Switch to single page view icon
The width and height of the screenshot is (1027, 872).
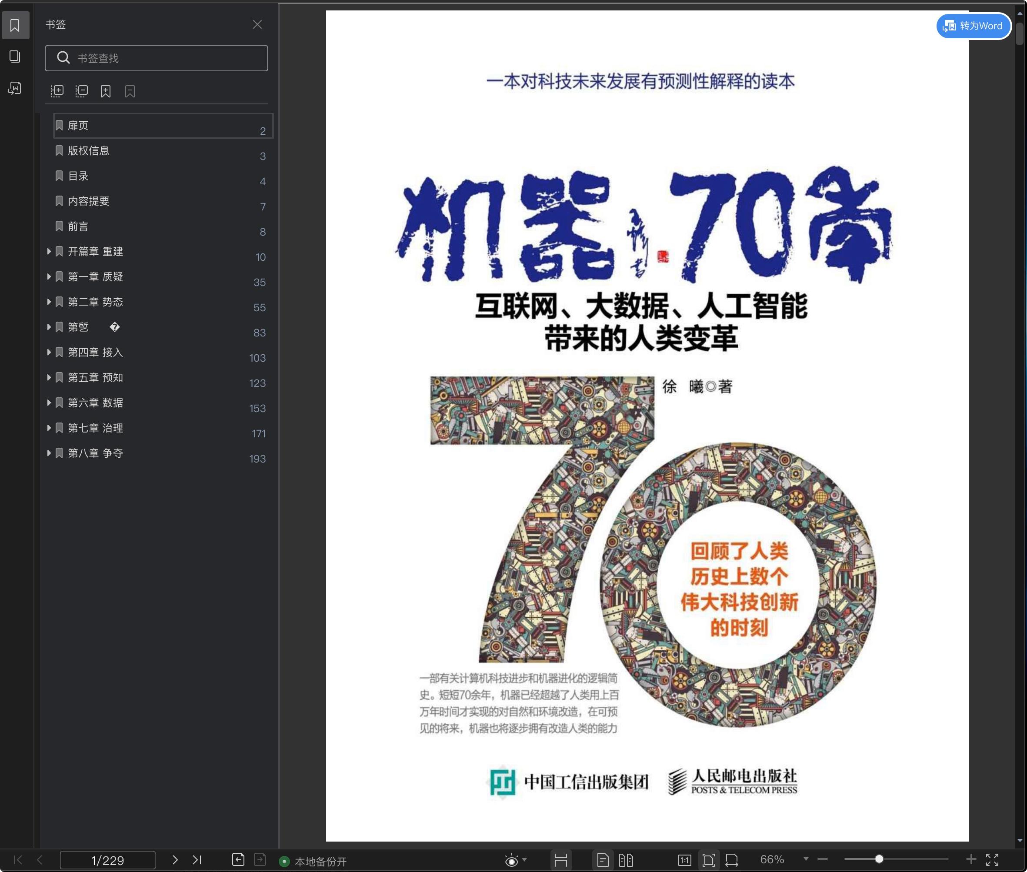(x=603, y=860)
